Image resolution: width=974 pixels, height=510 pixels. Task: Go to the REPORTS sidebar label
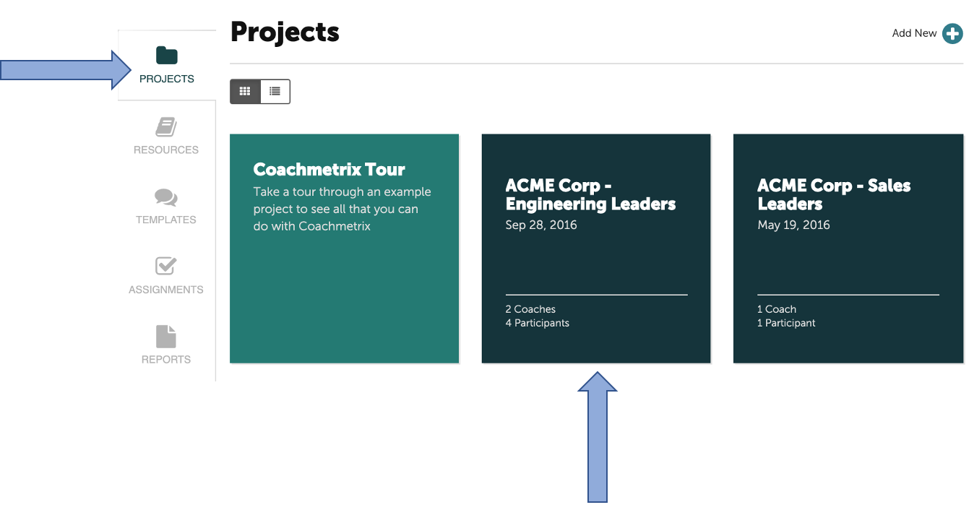[166, 359]
